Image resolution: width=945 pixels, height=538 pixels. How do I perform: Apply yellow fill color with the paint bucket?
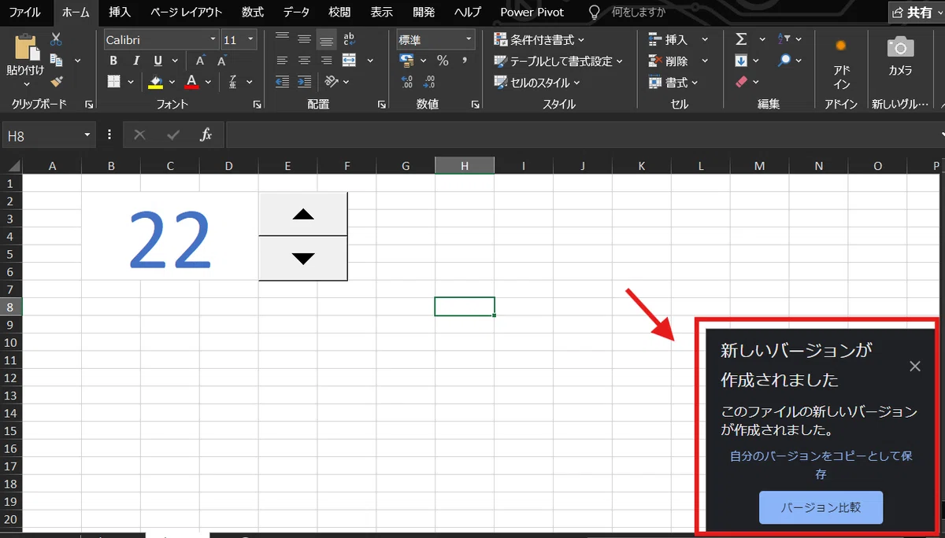(x=155, y=81)
